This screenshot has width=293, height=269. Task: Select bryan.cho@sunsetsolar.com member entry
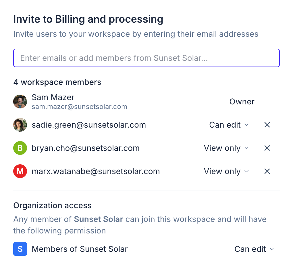click(86, 148)
